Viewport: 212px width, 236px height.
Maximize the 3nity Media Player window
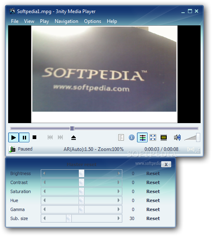pos(190,11)
